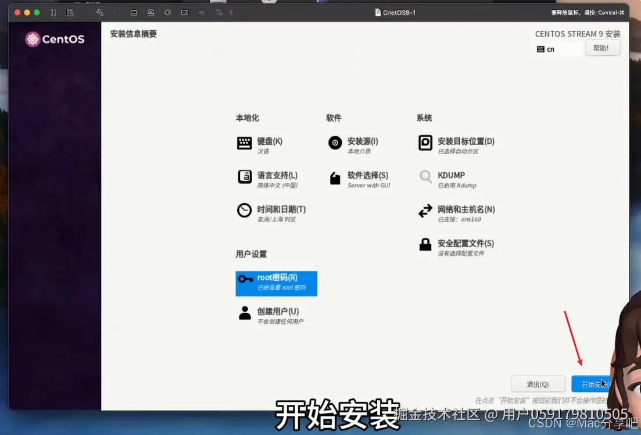Click the 软件 section heading
This screenshot has height=435, width=641.
tap(334, 118)
